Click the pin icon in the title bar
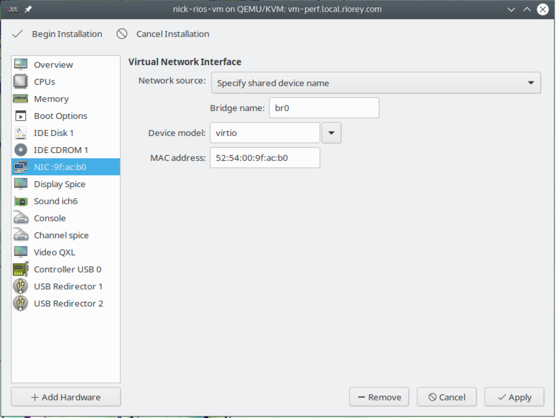Screen dimensions: 556x418 28,9
